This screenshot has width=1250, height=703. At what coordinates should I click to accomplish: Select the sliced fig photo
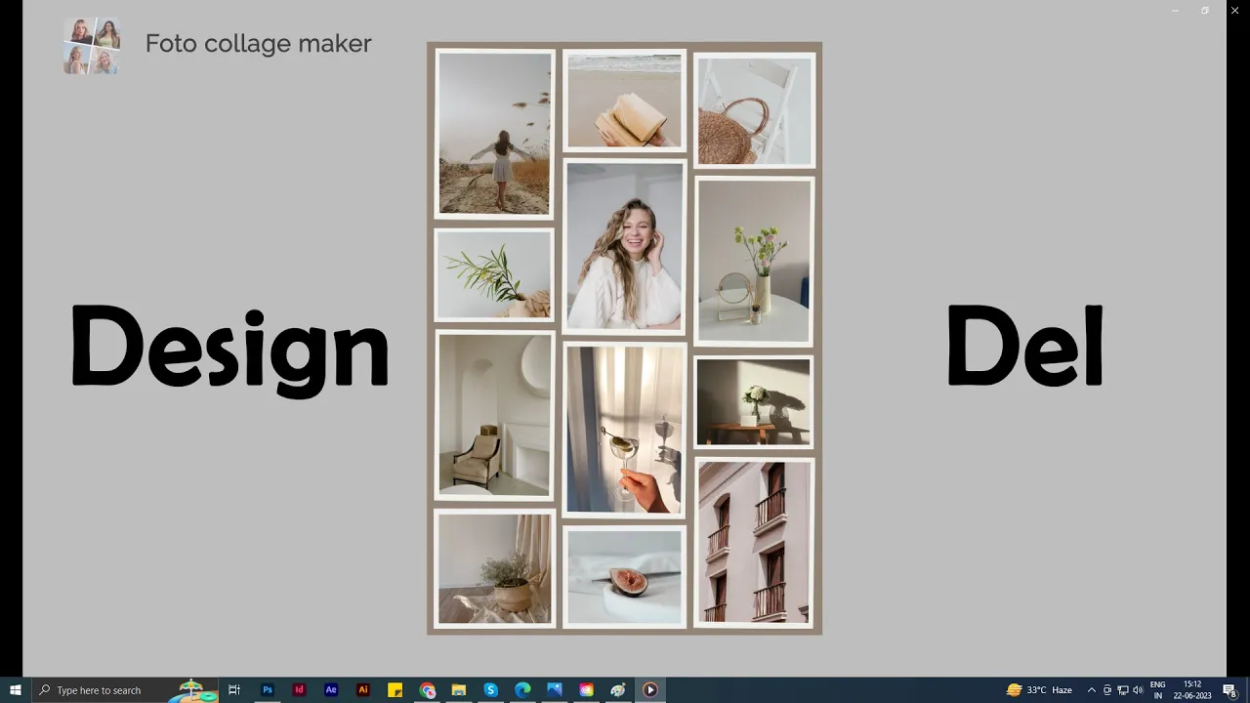(x=624, y=576)
